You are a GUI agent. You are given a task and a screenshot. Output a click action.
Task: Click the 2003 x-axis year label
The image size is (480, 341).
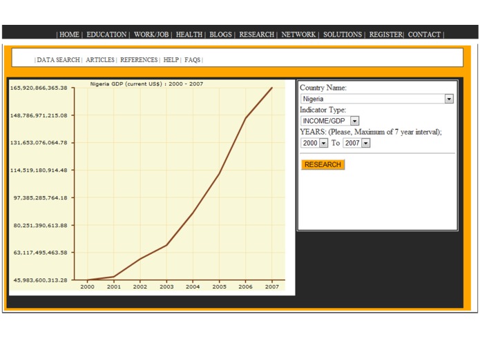166,287
